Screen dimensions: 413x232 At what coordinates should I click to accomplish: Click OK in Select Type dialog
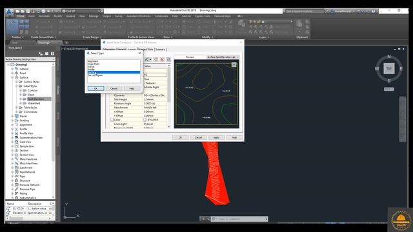coord(96,88)
